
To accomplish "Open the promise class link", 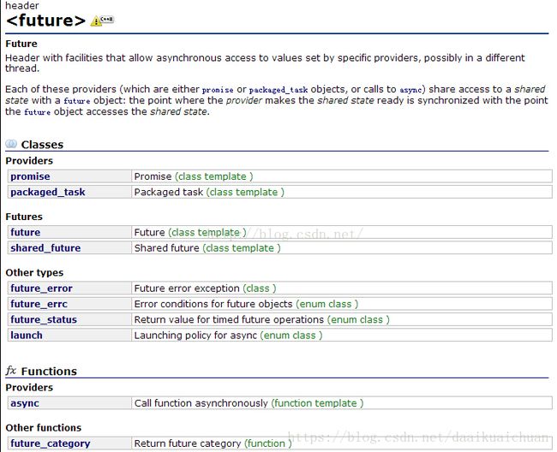I will (30, 176).
